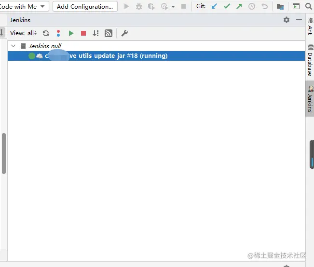Click the main toolbar Run icon

126,6
